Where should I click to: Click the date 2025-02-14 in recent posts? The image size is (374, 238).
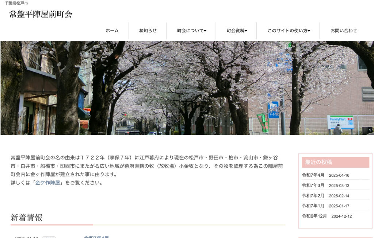(339, 196)
